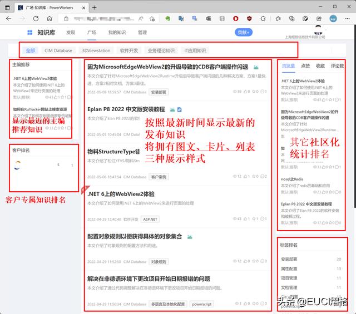Open the 管理 navigation item

(142, 32)
